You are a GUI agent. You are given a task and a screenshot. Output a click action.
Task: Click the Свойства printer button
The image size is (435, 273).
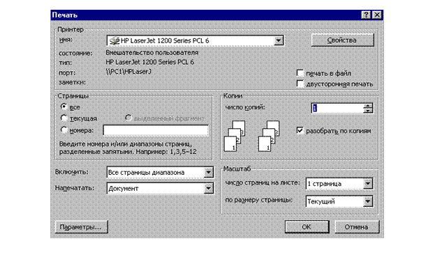tap(342, 40)
